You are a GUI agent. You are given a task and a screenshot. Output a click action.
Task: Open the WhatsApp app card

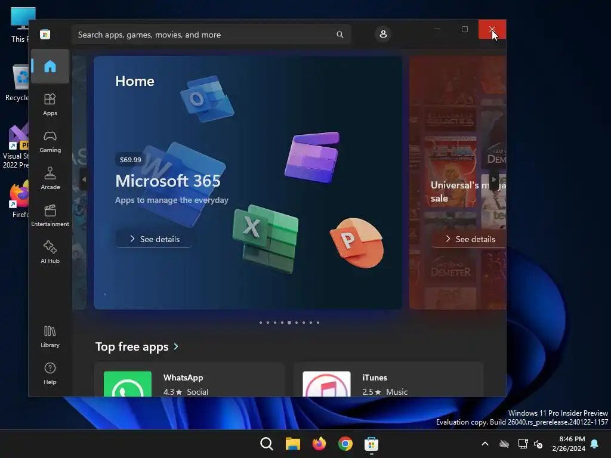click(189, 380)
